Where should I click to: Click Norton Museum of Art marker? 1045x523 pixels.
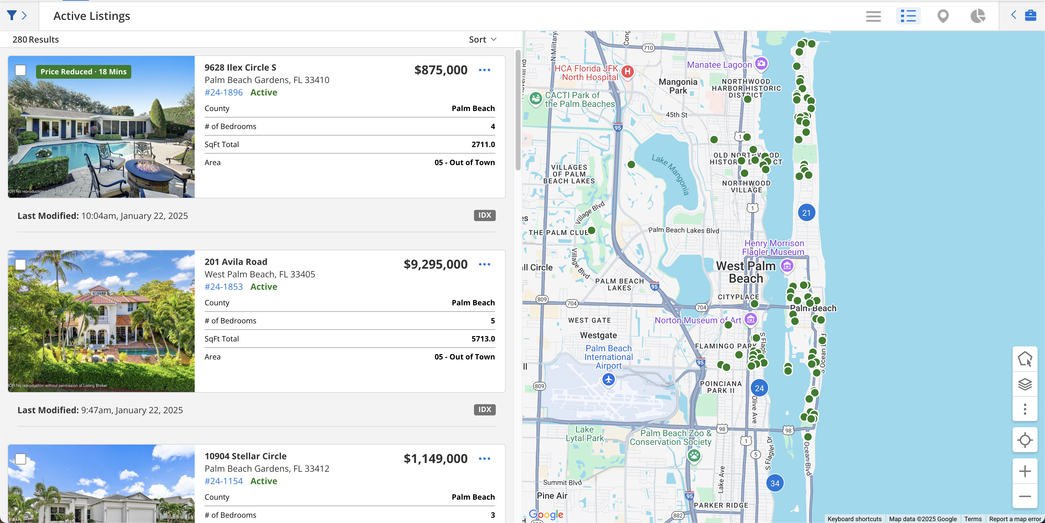tap(750, 320)
